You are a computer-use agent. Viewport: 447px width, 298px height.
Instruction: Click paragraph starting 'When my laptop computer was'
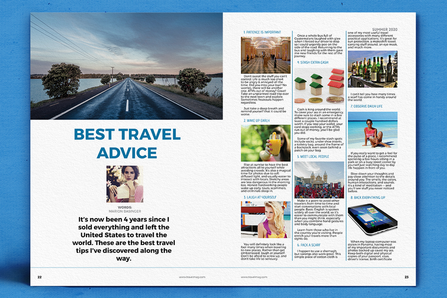click(372, 250)
